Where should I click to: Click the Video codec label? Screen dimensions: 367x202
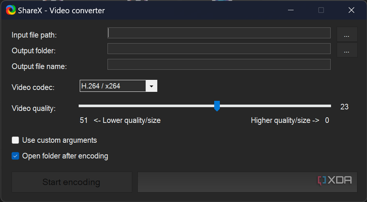33,88
